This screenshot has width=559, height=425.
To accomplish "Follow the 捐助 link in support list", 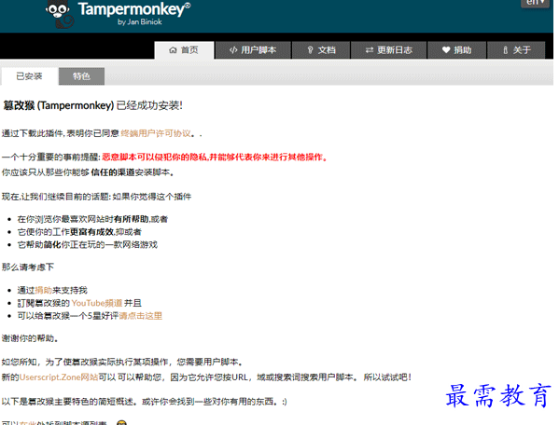I will pyautogui.click(x=43, y=290).
